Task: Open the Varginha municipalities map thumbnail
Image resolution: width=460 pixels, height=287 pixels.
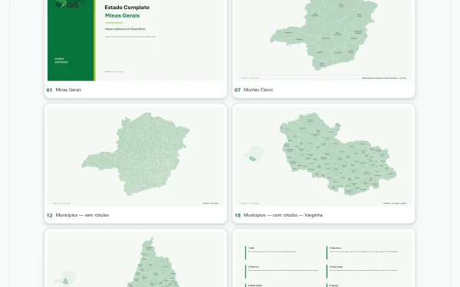Action: click(324, 156)
